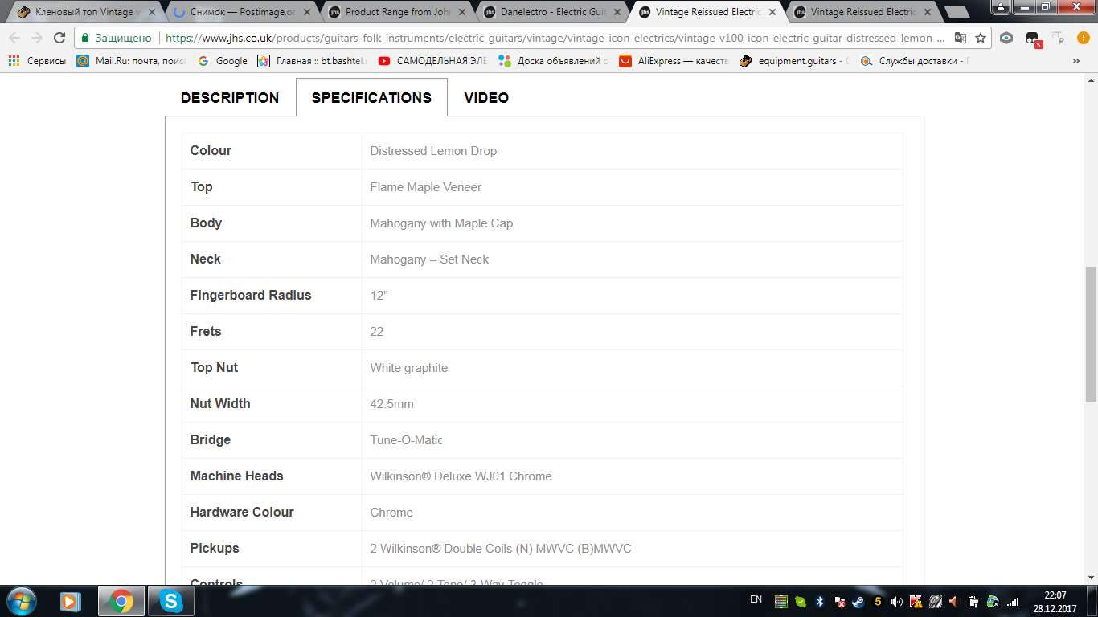Open the Windows Start menu

click(x=20, y=601)
